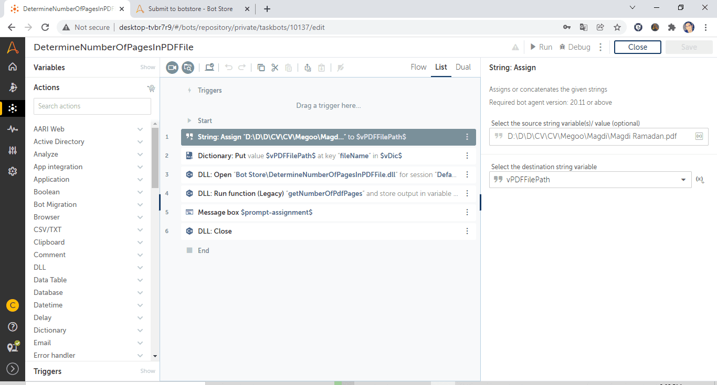Switch to the List view tab
Viewport: 717px width, 385px height.
tap(441, 67)
